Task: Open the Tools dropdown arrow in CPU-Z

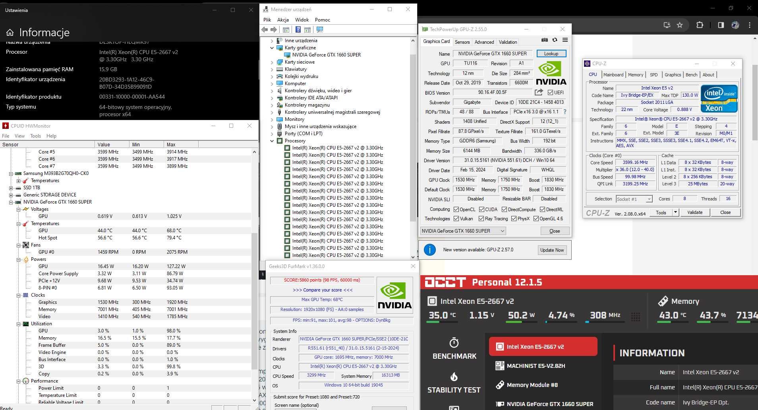Action: [x=675, y=212]
